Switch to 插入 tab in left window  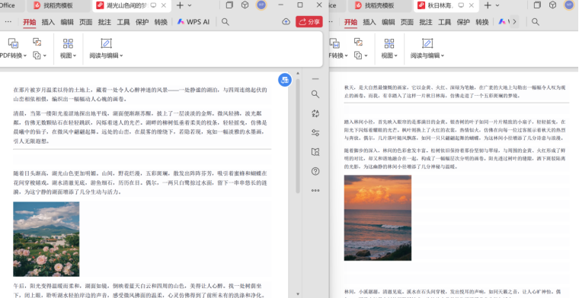[x=48, y=22]
